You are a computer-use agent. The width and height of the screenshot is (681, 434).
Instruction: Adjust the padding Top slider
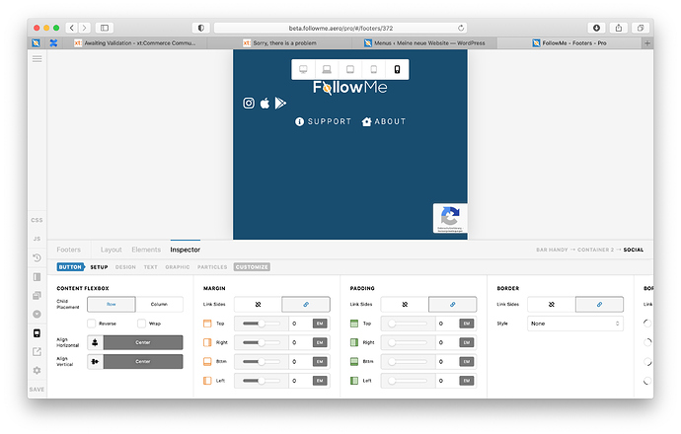pyautogui.click(x=408, y=324)
